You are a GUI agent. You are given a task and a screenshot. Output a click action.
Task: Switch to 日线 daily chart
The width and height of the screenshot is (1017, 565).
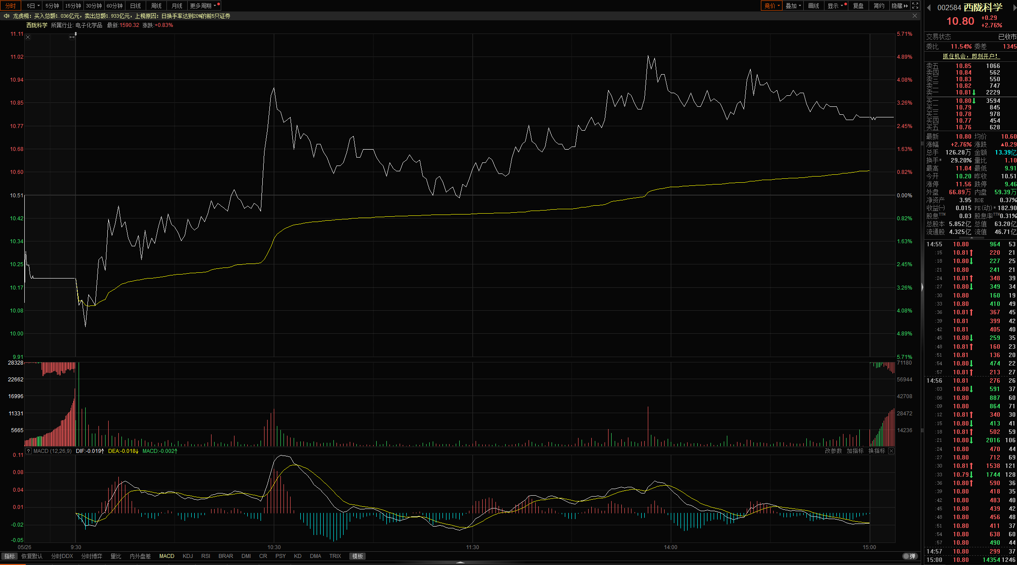[135, 6]
